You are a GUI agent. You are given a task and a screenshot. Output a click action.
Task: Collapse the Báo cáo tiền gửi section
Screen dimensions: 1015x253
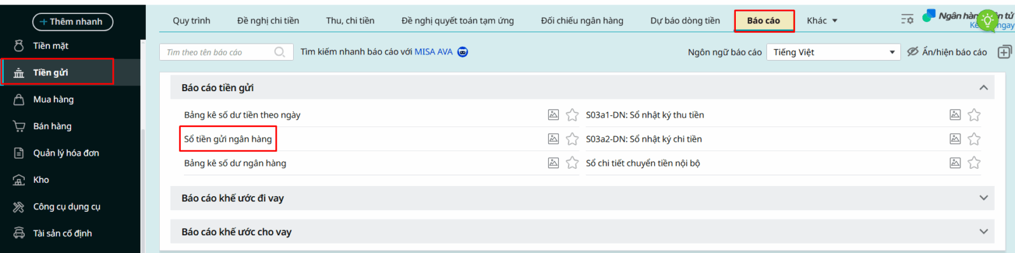tap(983, 87)
